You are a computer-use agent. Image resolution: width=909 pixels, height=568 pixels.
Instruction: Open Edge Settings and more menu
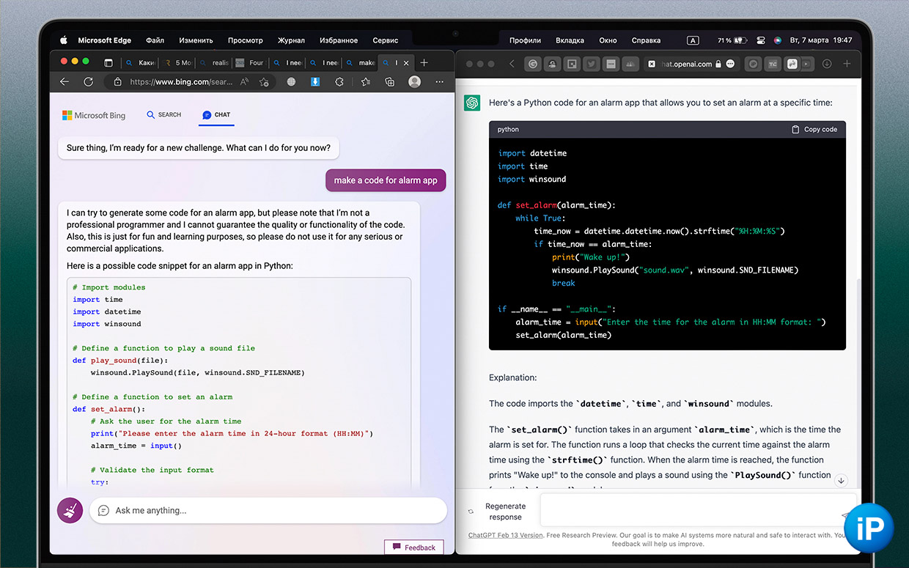pos(440,82)
